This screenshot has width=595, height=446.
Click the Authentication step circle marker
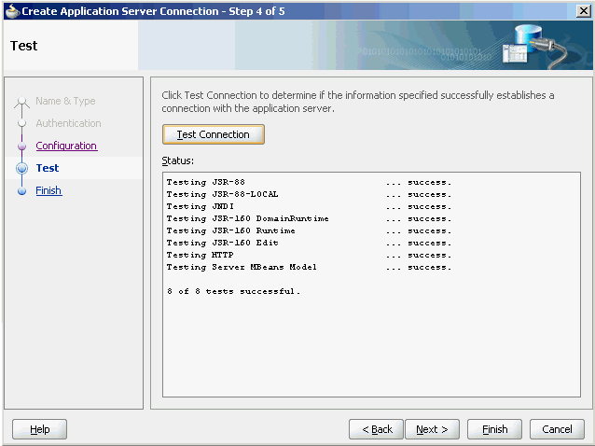pyautogui.click(x=22, y=123)
